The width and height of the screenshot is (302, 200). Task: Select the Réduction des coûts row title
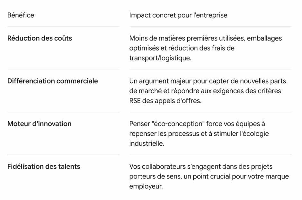point(40,38)
